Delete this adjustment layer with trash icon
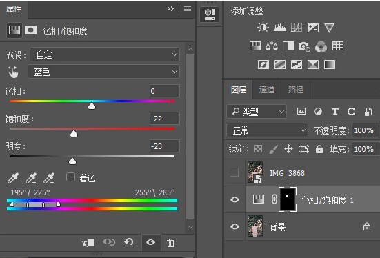Screen dimensions: 380x258 point(170,243)
